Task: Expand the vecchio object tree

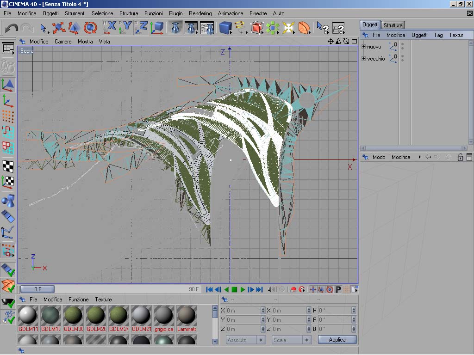Action: point(363,59)
